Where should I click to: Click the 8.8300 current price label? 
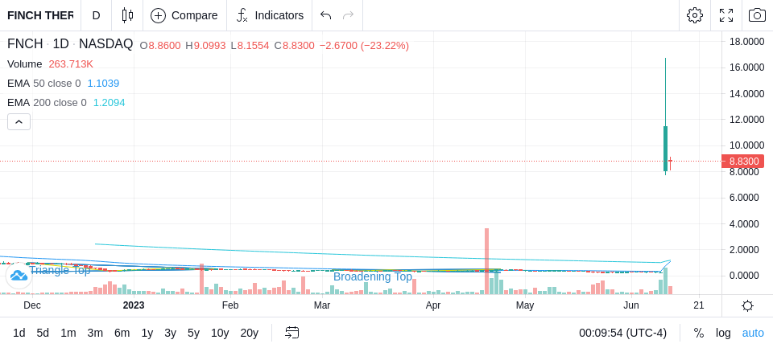[742, 162]
